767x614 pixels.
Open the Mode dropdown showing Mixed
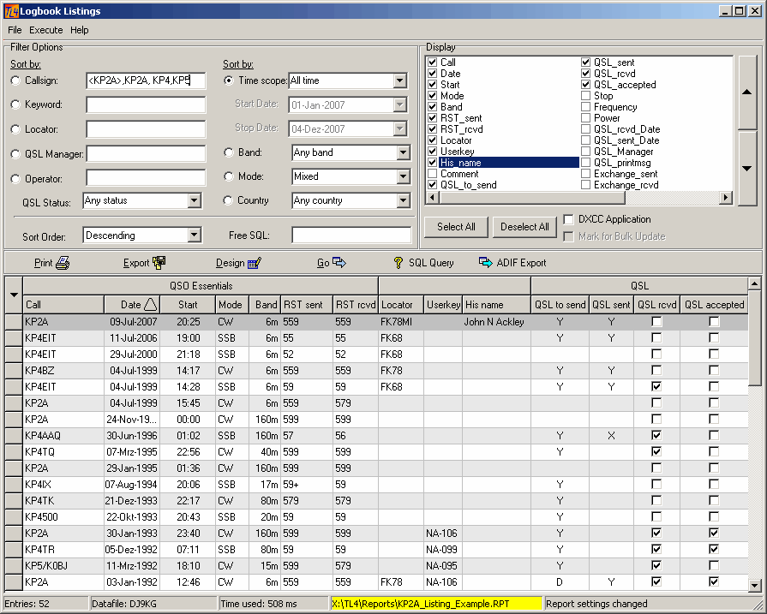pos(403,176)
